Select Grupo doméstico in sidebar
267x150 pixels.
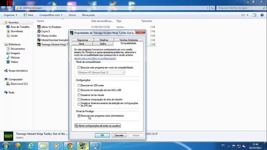click(18, 70)
